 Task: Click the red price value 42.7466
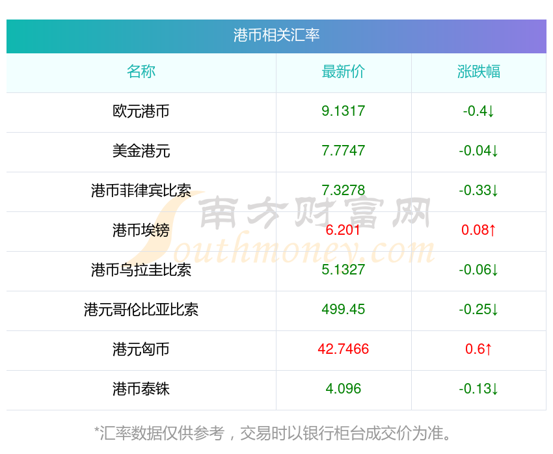tap(343, 349)
